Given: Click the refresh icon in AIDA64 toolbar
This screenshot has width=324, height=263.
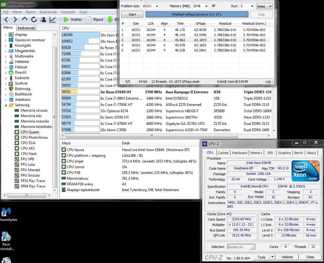Looking at the screenshot, I should (34, 20).
